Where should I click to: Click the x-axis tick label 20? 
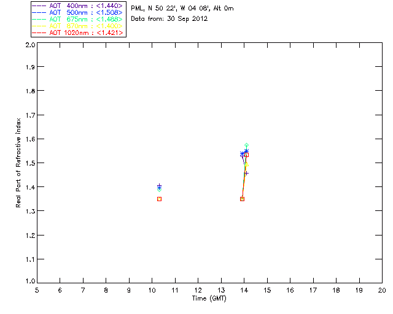pos(382,290)
